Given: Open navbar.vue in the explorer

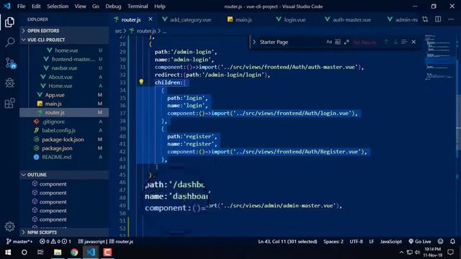Looking at the screenshot, I should tap(64, 68).
